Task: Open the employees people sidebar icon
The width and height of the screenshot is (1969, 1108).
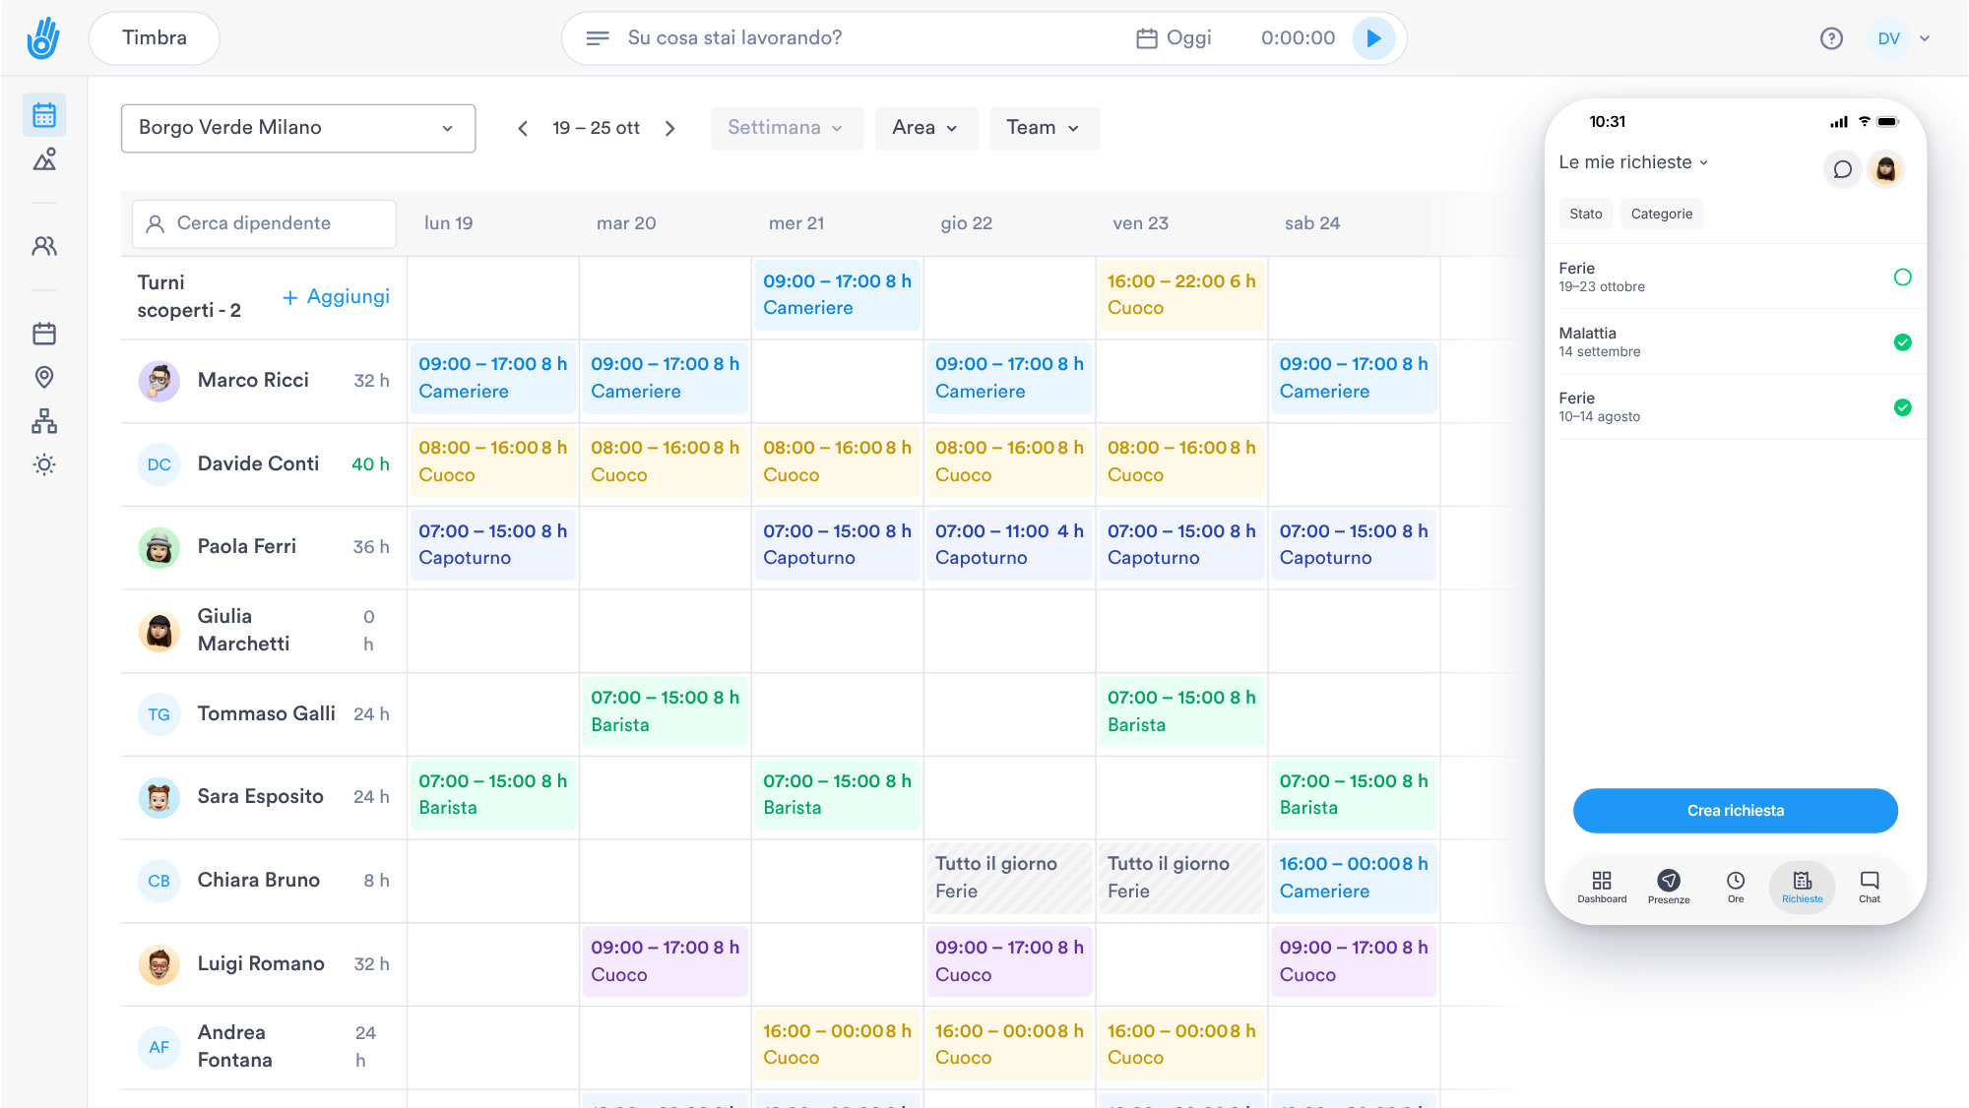Action: pos(44,246)
